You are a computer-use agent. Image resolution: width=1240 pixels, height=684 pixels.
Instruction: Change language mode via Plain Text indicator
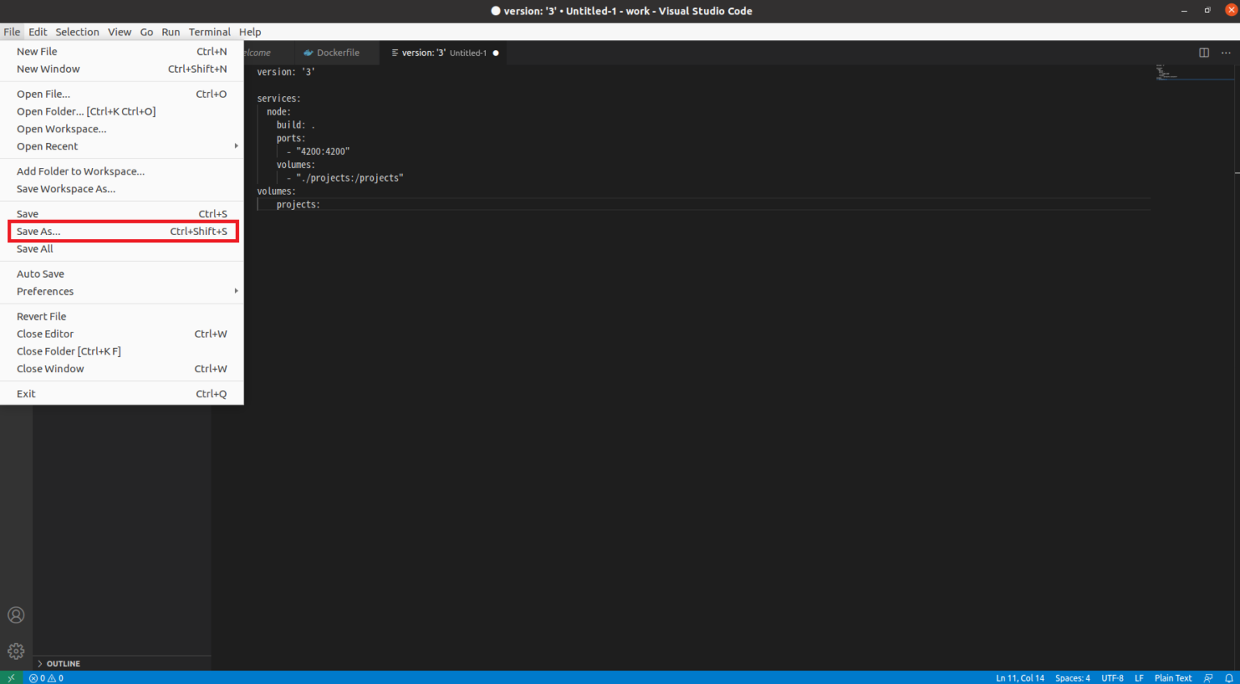[x=1172, y=678]
